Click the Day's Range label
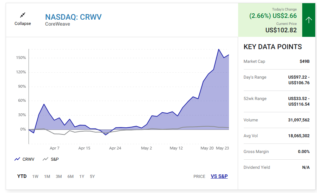 pyautogui.click(x=255, y=77)
